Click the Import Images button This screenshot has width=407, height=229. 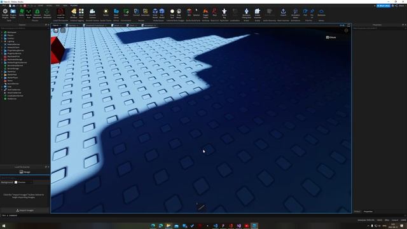click(x=25, y=211)
